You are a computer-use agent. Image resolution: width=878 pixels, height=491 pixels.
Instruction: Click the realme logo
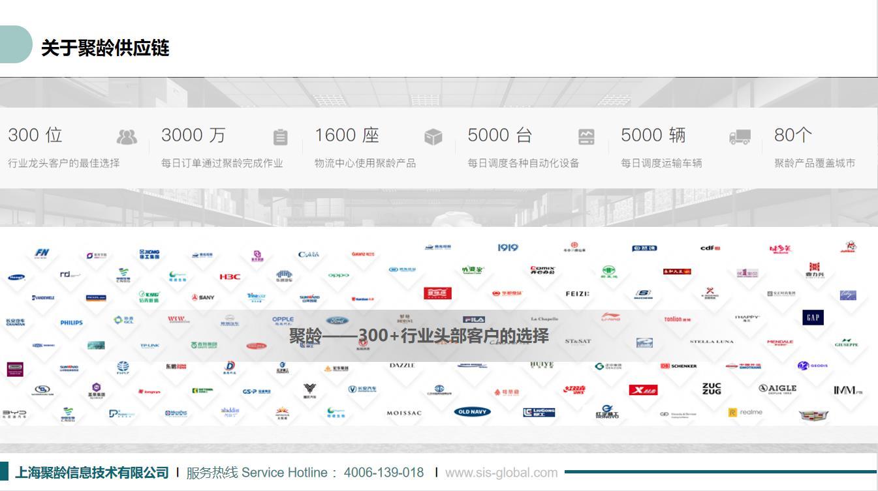[745, 412]
